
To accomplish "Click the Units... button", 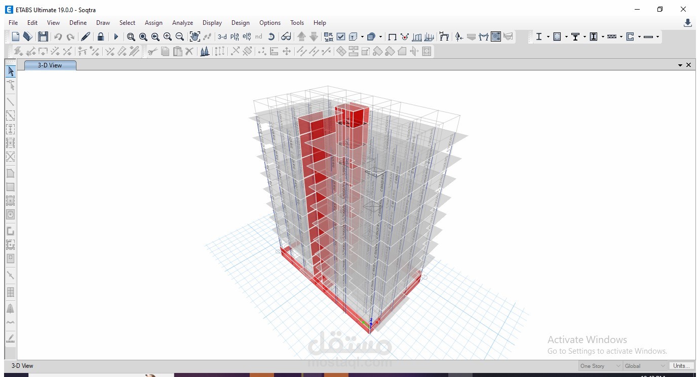I will 681,366.
